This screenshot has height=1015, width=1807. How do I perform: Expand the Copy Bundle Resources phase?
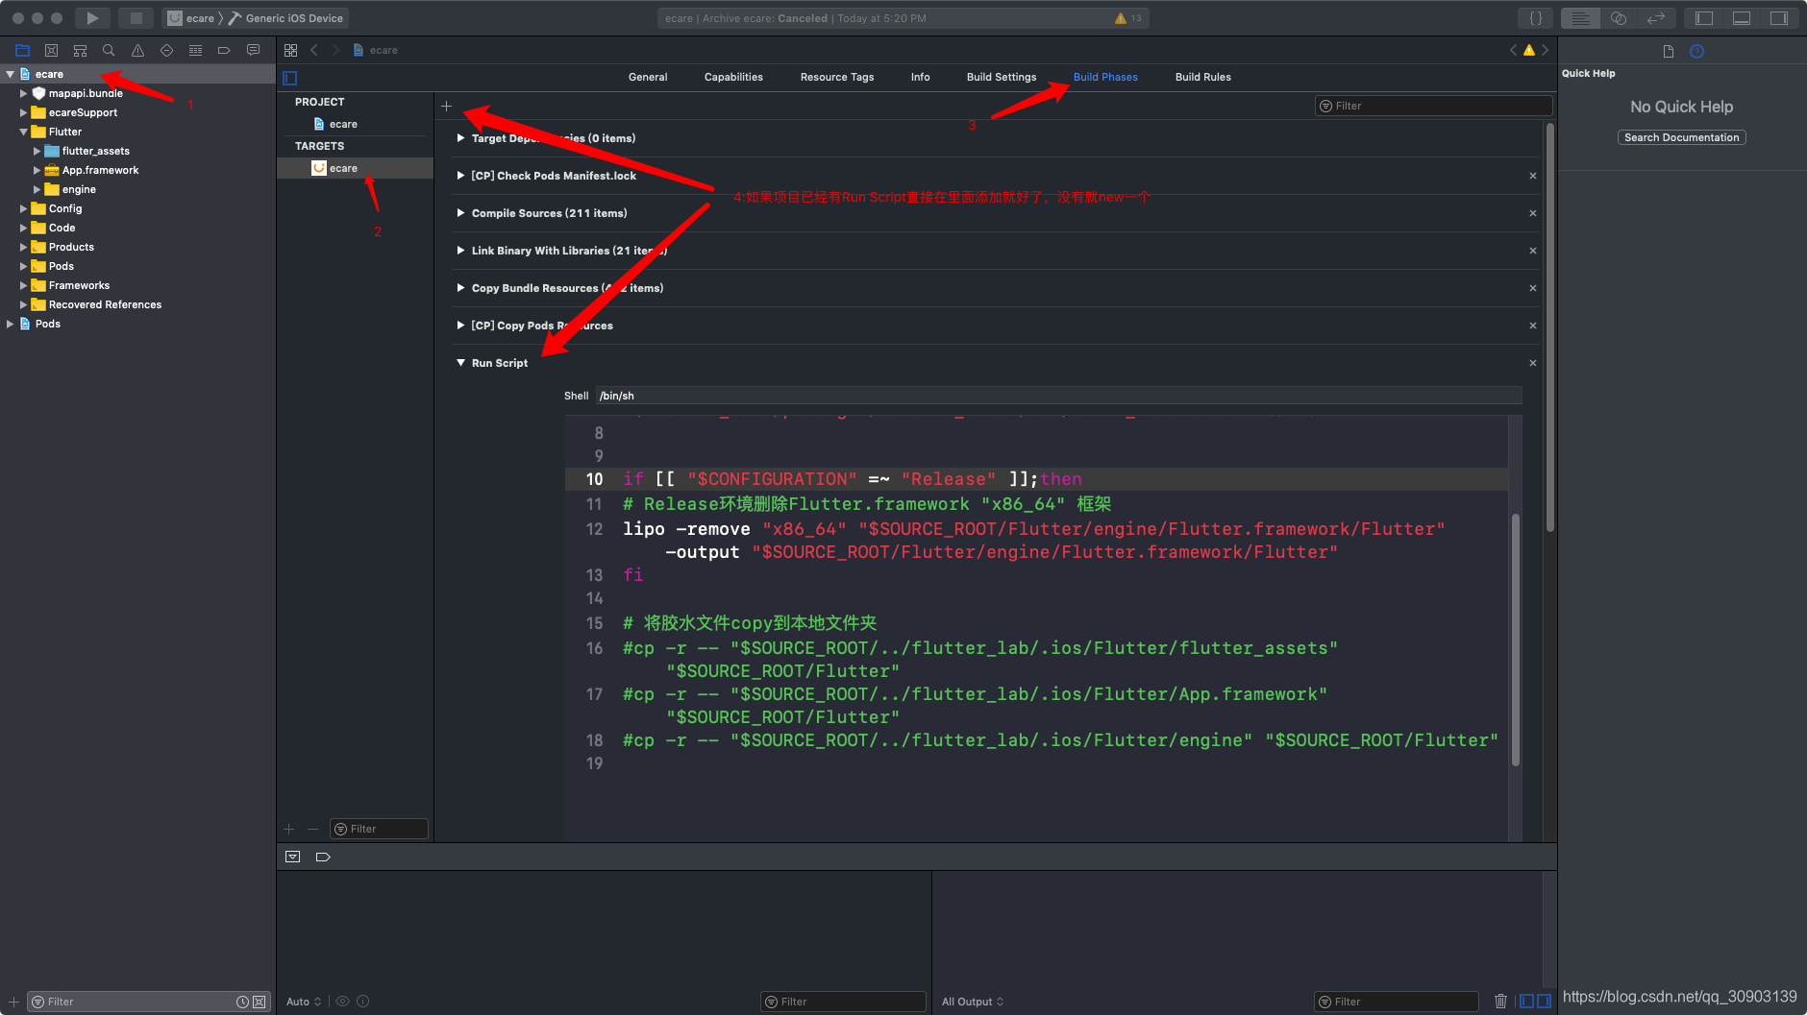460,288
